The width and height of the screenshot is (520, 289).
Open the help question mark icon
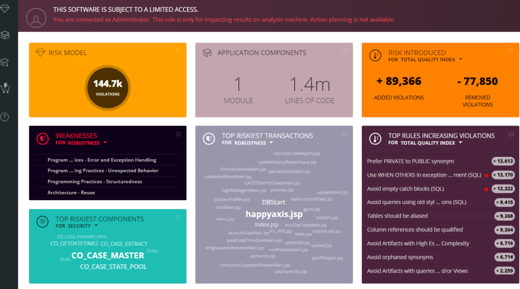(x=5, y=117)
